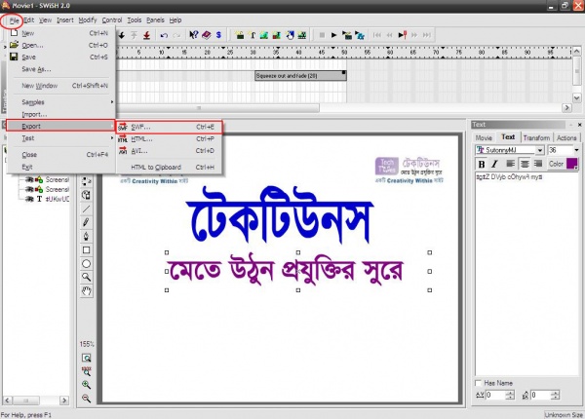
Task: Choose AVI... export option
Action: (x=170, y=151)
